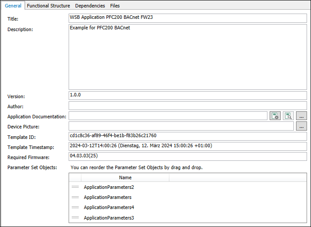Viewport: 311px width, 227px height.
Task: Switch to the Functional Structure tab
Action: click(48, 6)
